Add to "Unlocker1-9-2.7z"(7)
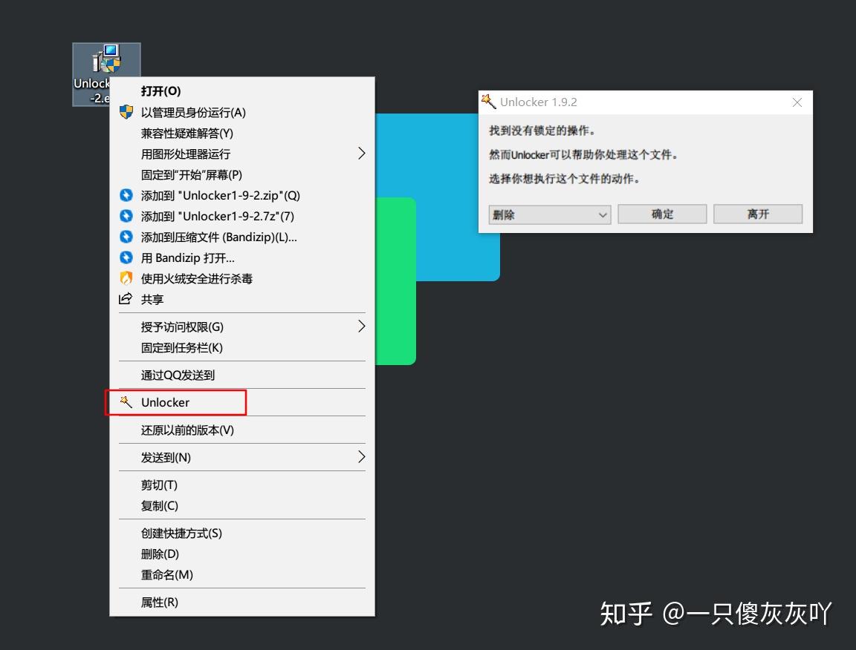856x650 pixels. [242, 216]
